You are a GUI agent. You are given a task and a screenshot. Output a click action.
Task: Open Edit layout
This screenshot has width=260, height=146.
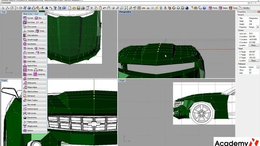29,96
